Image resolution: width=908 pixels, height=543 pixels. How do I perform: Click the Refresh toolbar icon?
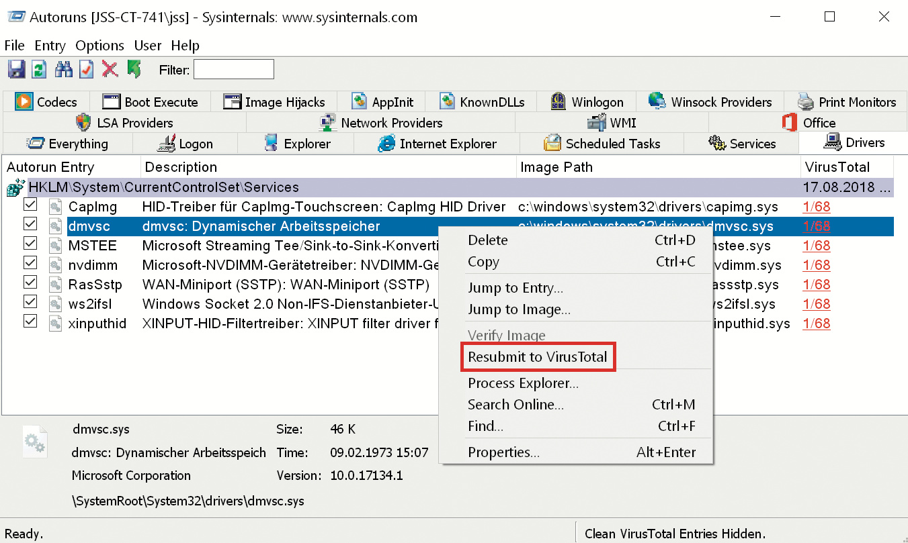(x=40, y=69)
